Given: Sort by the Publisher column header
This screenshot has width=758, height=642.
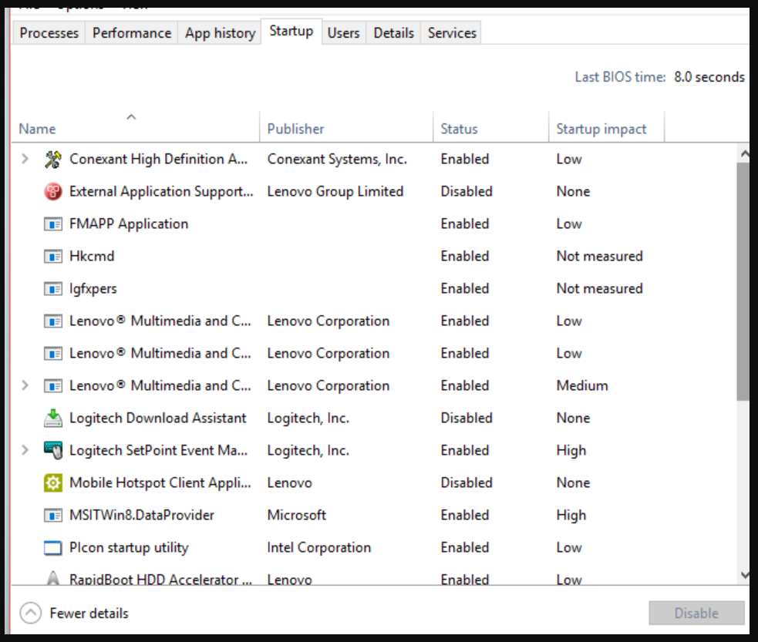Looking at the screenshot, I should [x=346, y=127].
